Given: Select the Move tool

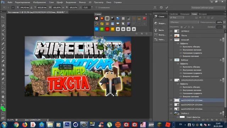Looking at the screenshot, I should [3, 17].
